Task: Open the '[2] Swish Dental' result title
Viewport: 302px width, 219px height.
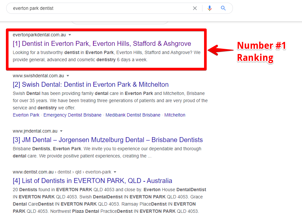Action: [91, 84]
